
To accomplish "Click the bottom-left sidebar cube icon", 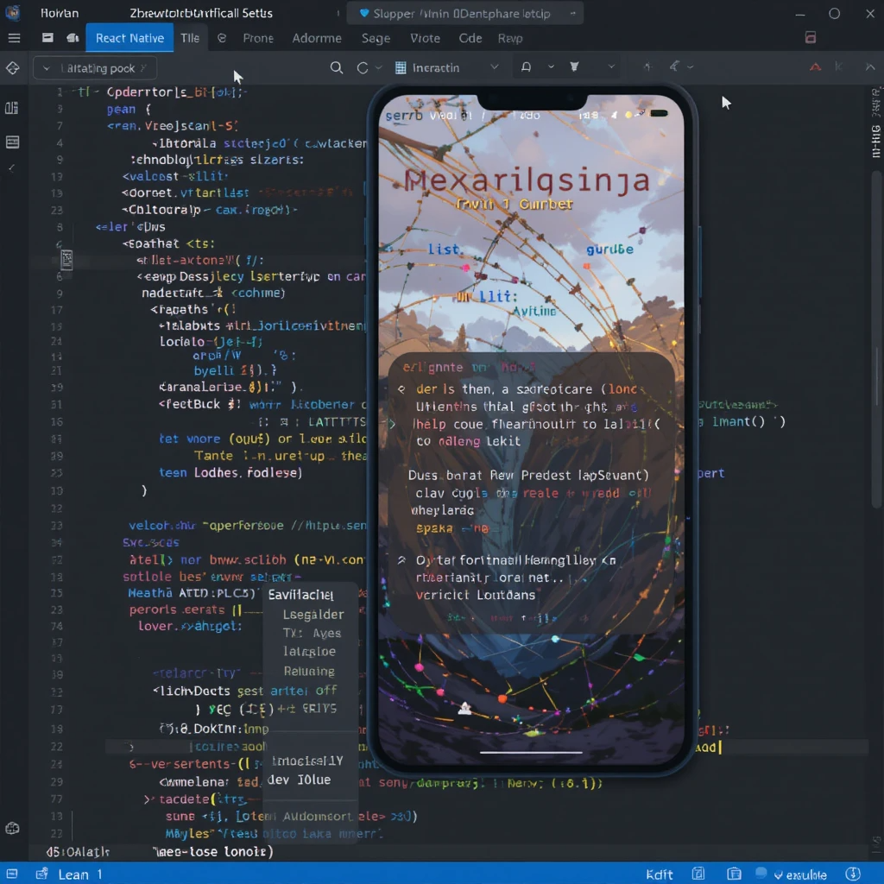I will pos(12,828).
